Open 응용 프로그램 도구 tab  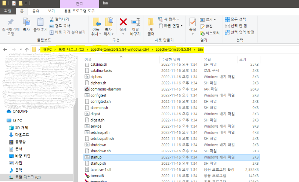[79, 11]
